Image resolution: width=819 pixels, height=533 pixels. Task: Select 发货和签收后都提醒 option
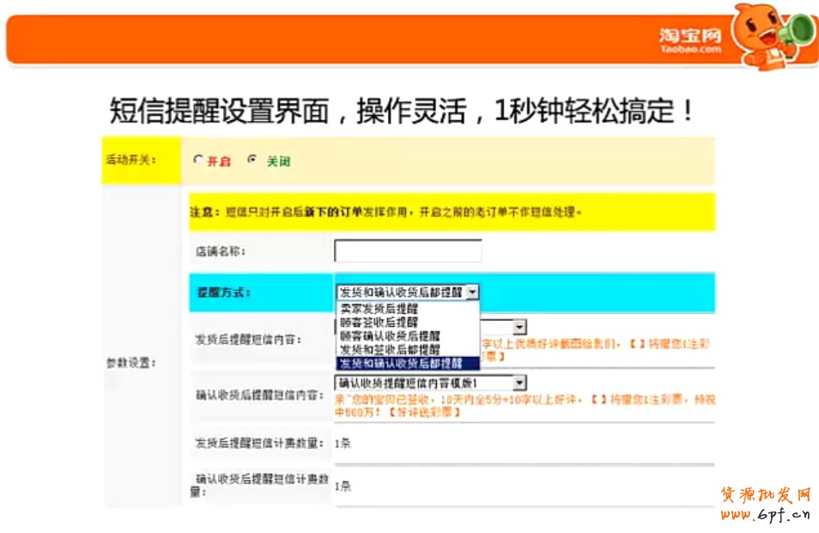[x=390, y=349]
